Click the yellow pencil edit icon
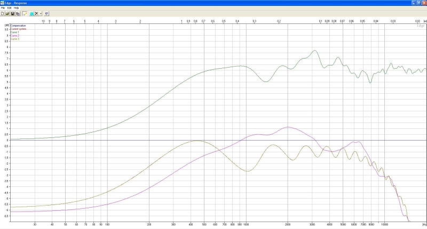This screenshot has height=229, width=427. 25,13
